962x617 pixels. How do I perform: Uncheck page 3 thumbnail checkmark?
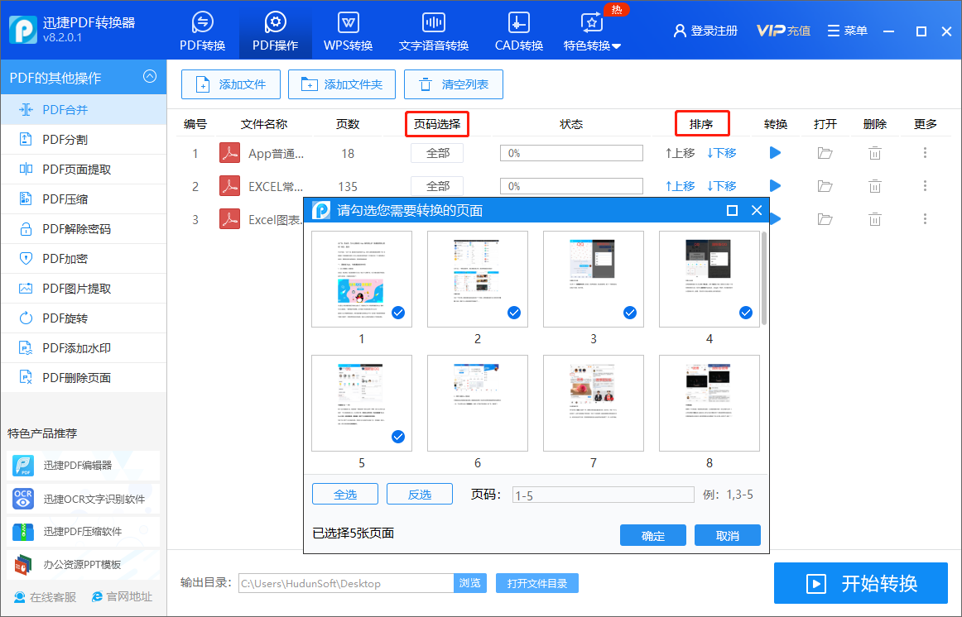click(x=630, y=313)
